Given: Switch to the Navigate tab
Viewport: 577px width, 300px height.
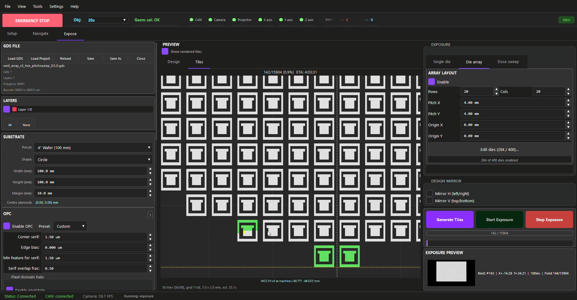Looking at the screenshot, I should [41, 34].
